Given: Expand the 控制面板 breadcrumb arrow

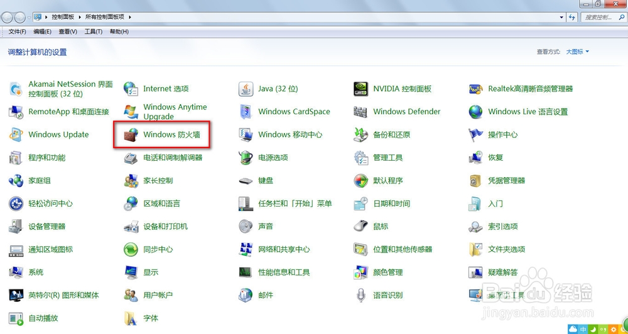Looking at the screenshot, I should tap(79, 17).
